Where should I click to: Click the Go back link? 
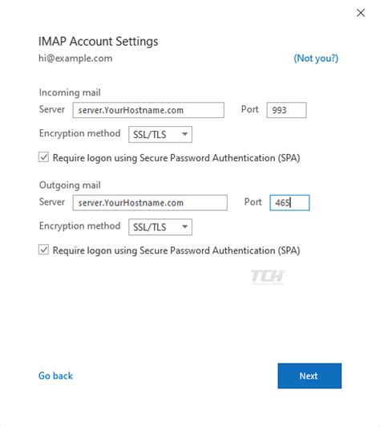pos(55,376)
